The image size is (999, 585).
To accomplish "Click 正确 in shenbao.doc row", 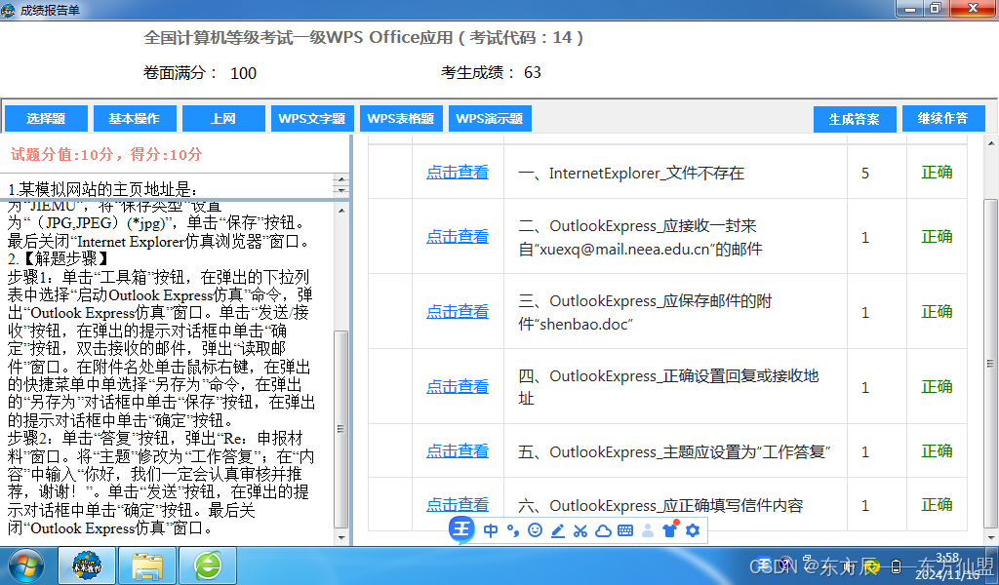I will coord(937,312).
